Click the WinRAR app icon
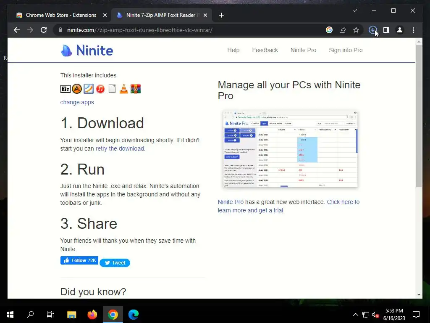The height and width of the screenshot is (323, 430). click(x=136, y=89)
